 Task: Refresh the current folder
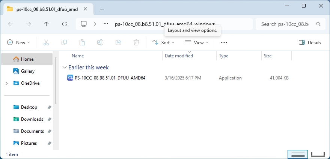[x=65, y=24]
